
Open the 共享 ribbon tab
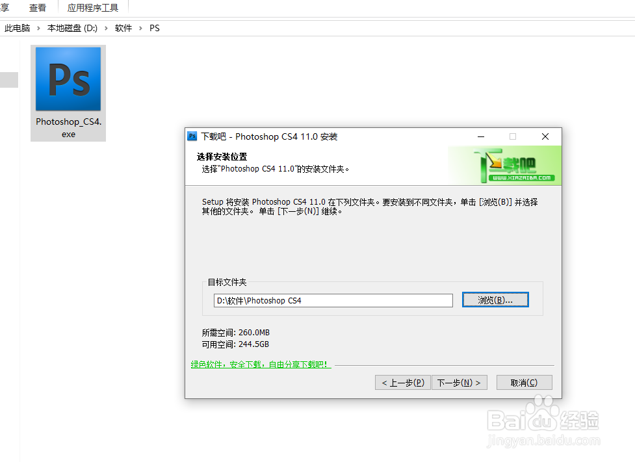coord(5,8)
